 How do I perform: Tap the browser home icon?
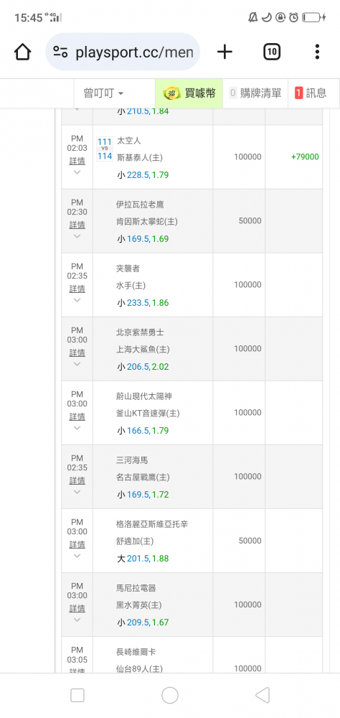[x=22, y=52]
